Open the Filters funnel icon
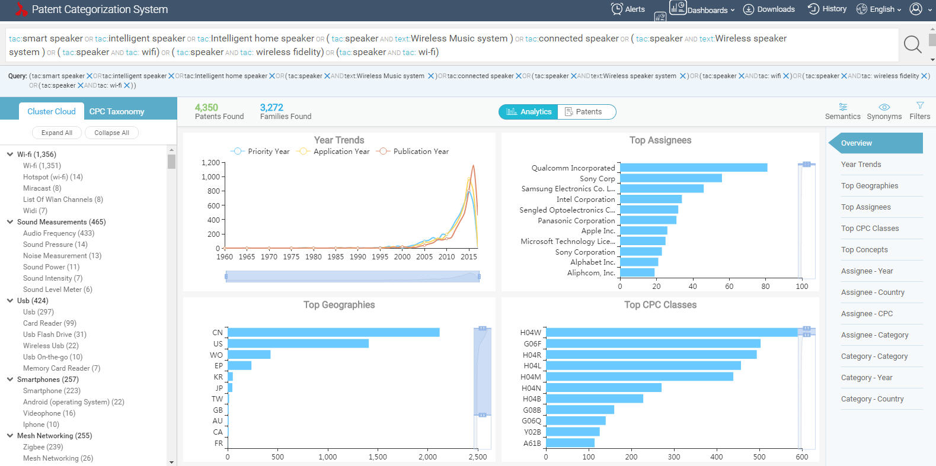This screenshot has height=466, width=936. click(x=919, y=106)
